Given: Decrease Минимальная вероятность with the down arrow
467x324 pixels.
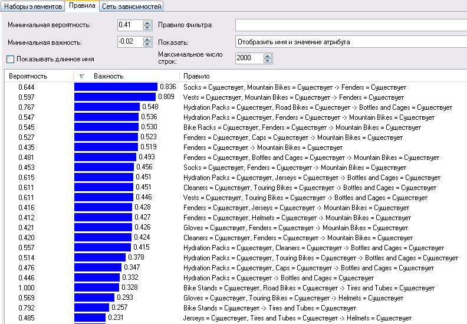Looking at the screenshot, I should coord(147,27).
